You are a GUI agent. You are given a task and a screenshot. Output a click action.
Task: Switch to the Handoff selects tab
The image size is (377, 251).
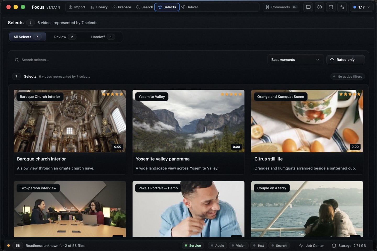103,37
